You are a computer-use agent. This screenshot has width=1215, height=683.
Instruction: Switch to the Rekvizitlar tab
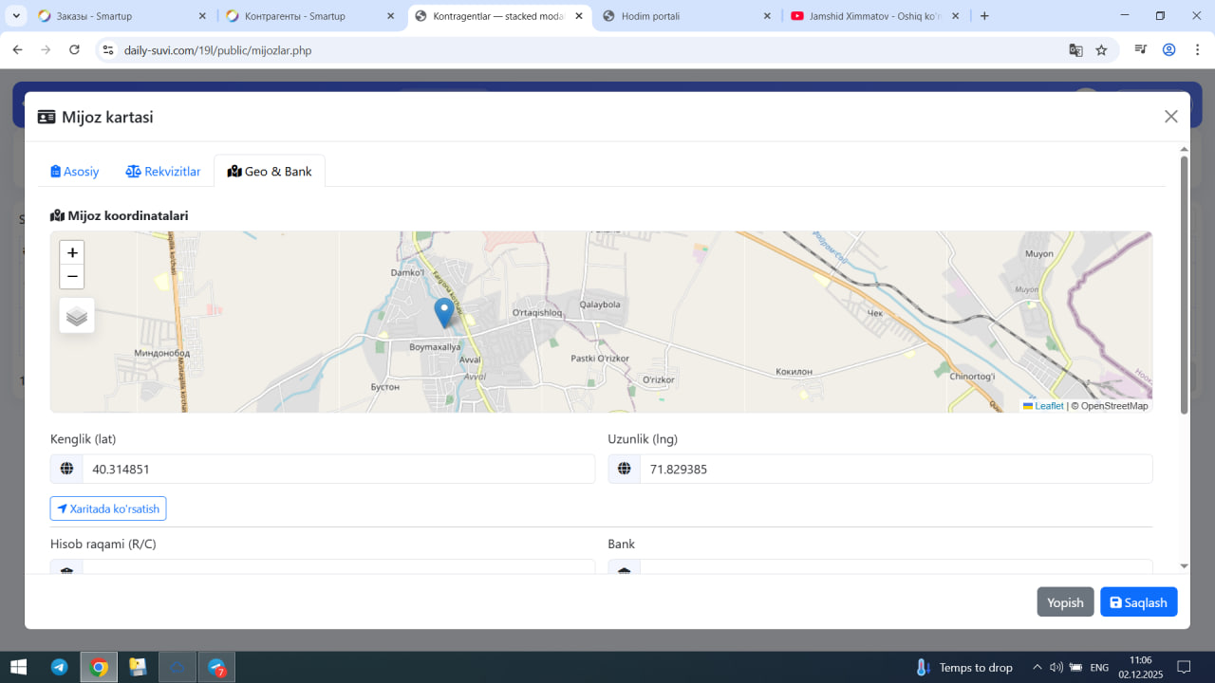point(163,172)
